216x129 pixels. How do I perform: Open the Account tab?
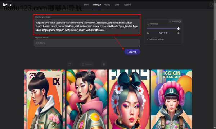[127, 5]
